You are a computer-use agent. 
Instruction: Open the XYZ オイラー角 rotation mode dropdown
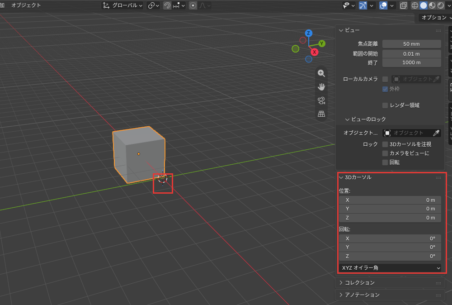pyautogui.click(x=390, y=268)
